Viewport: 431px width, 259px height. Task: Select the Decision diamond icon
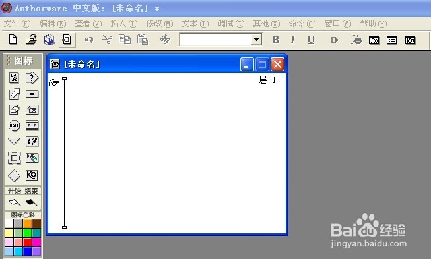coord(14,175)
